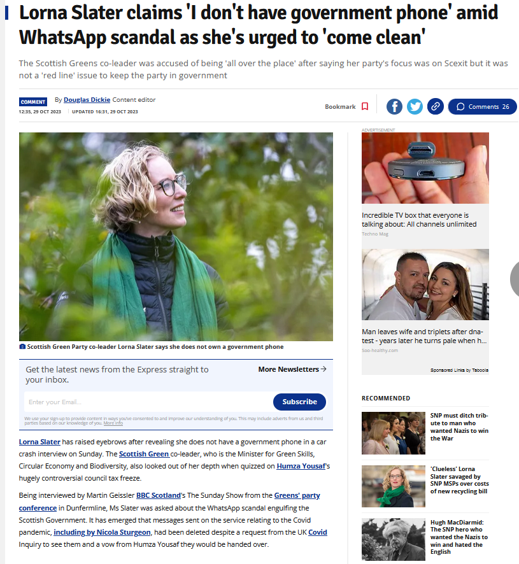Share the article on Twitter
The image size is (519, 564).
click(x=415, y=106)
